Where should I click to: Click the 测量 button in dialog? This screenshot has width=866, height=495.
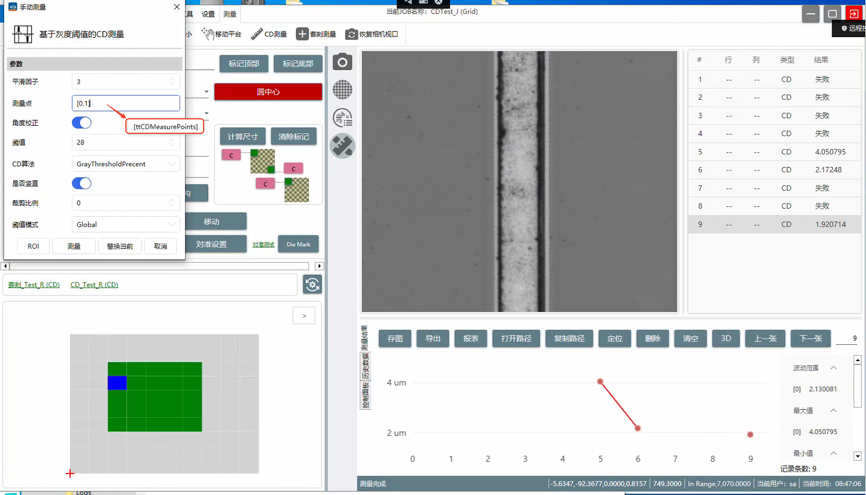click(74, 246)
